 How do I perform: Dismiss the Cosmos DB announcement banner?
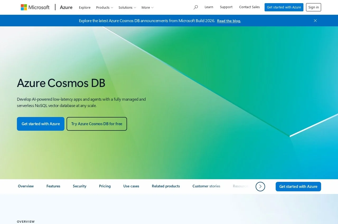point(315,21)
